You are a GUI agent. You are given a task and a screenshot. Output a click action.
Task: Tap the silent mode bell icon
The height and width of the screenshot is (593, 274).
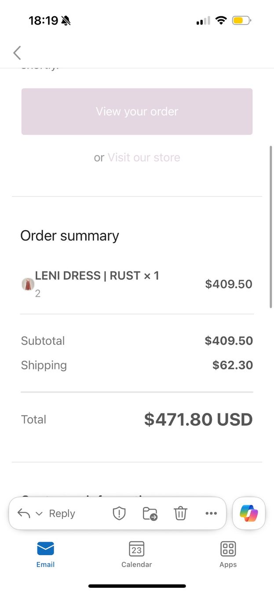(66, 21)
